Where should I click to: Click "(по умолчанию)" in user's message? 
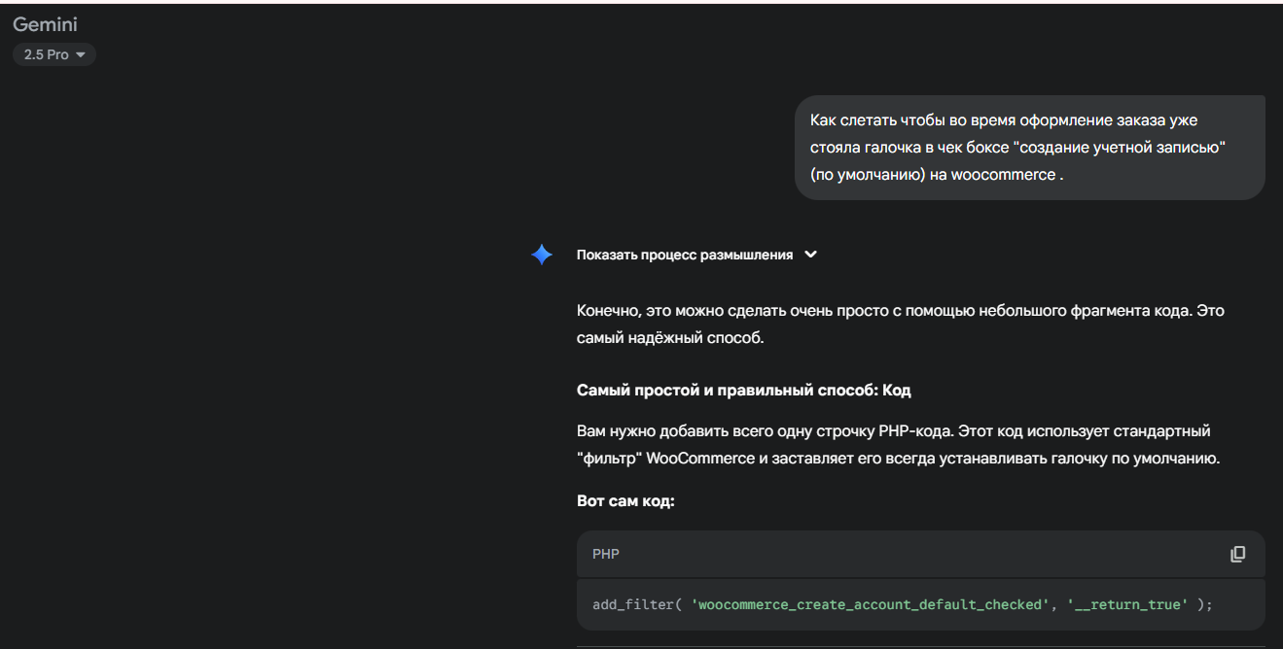pyautogui.click(x=868, y=175)
